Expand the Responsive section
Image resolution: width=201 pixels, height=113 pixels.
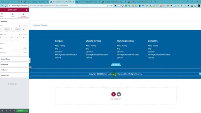pyautogui.click(x=14, y=65)
